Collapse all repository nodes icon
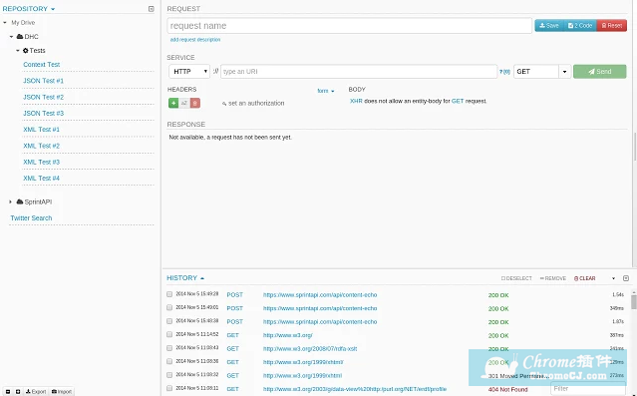 coord(8,392)
